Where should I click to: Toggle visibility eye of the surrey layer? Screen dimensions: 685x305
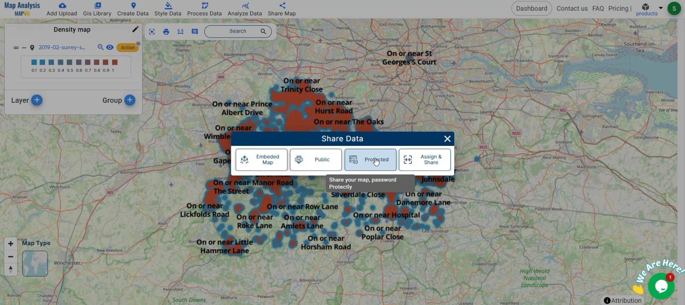point(110,47)
